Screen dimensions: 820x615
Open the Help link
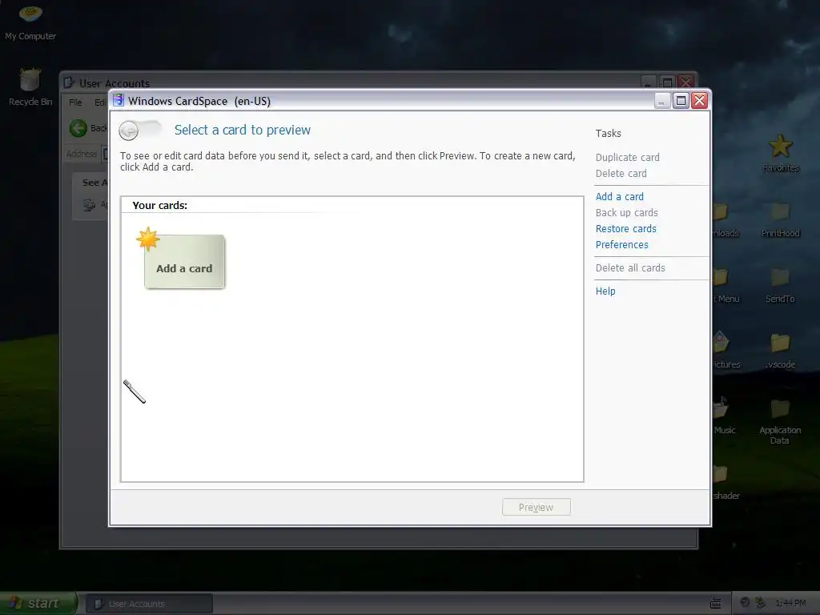point(605,291)
